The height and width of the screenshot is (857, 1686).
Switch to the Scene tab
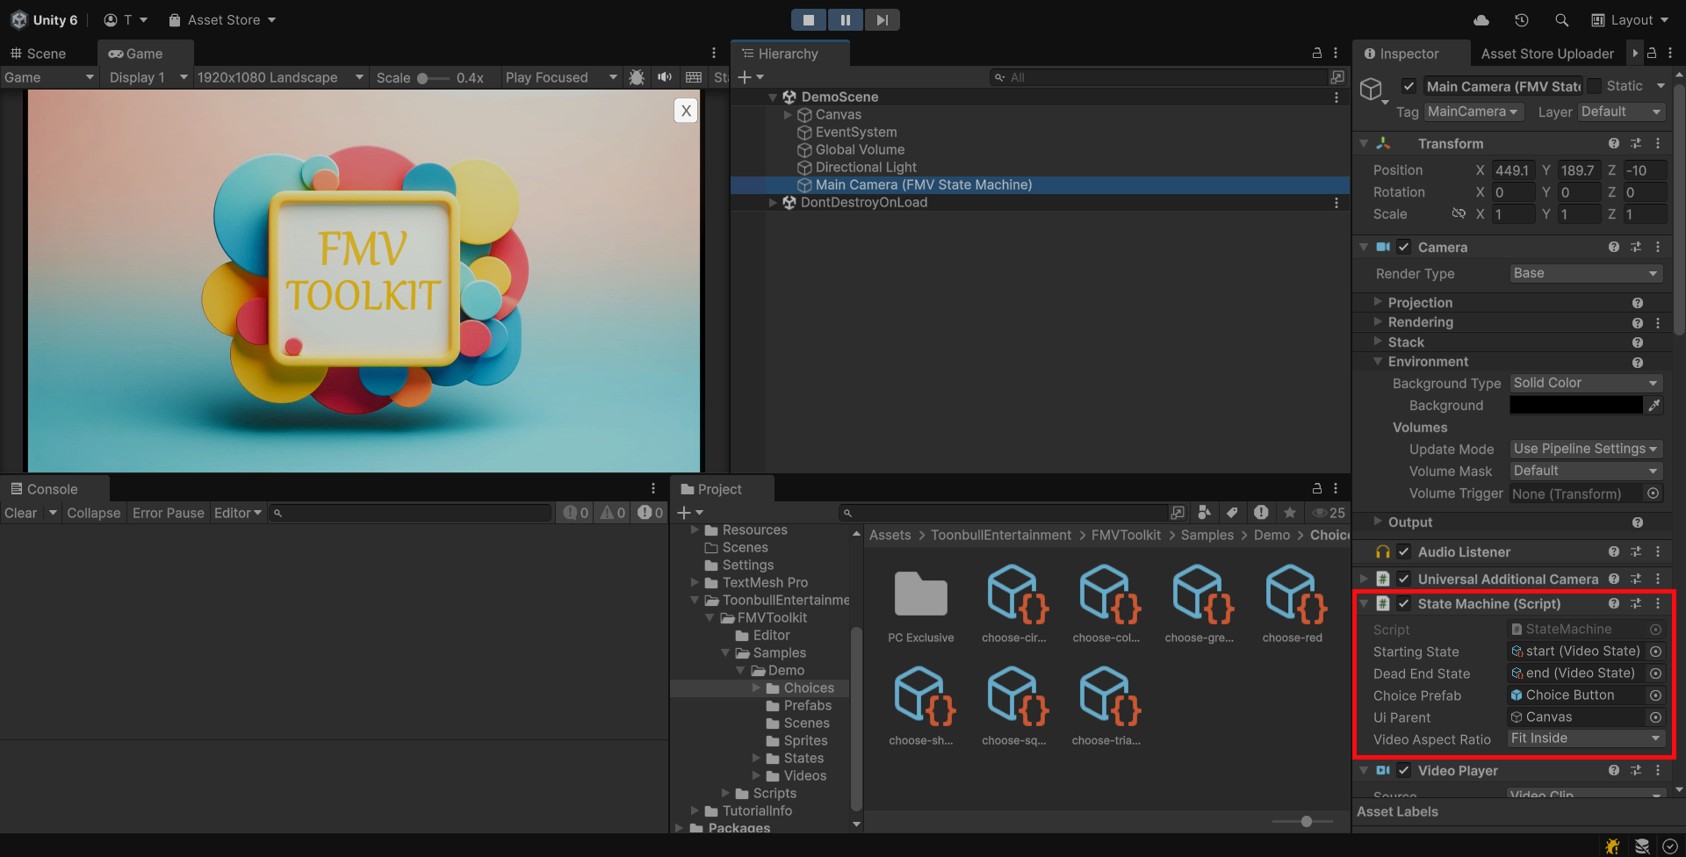pyautogui.click(x=39, y=54)
